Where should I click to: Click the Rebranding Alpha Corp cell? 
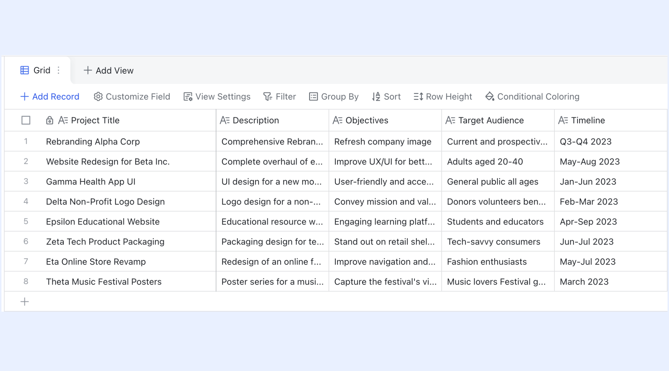[x=129, y=141]
